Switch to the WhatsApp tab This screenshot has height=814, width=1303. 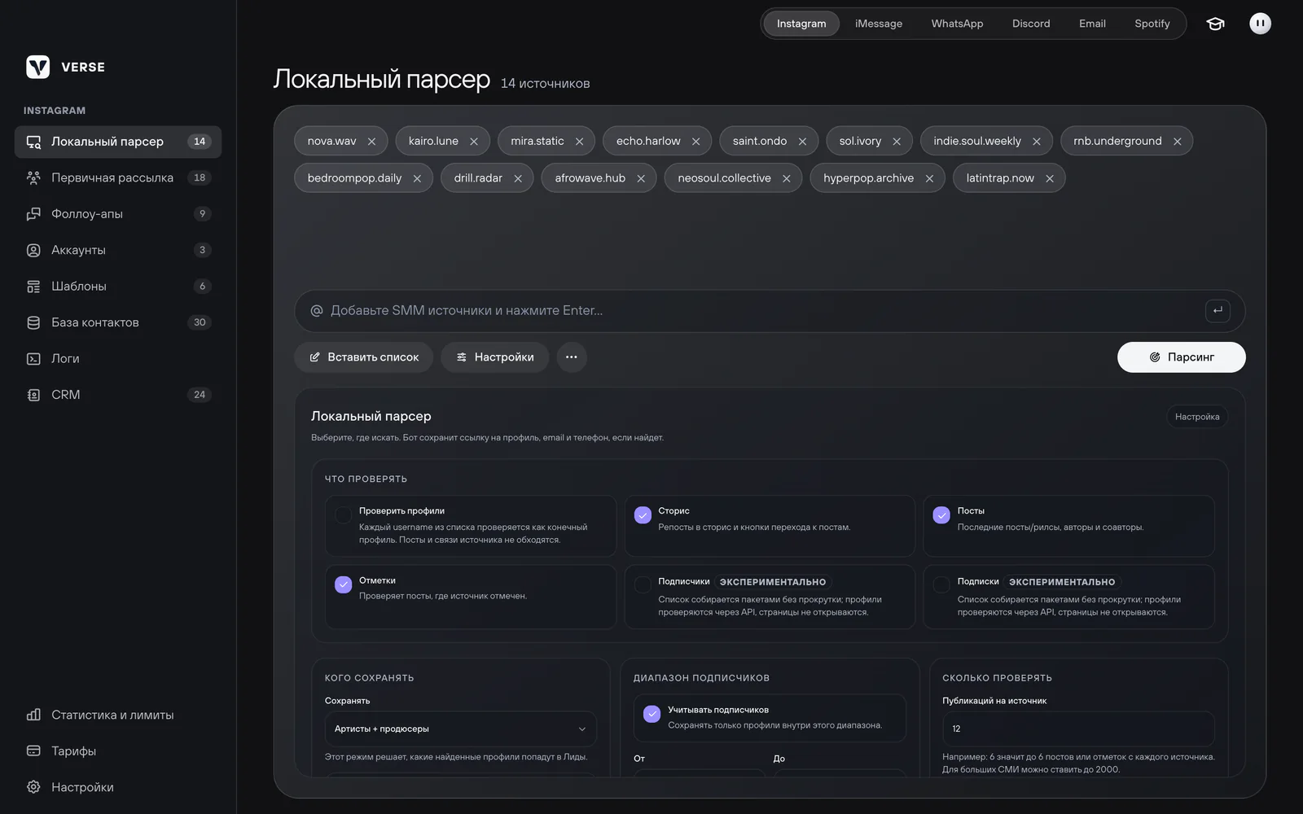[x=957, y=24]
